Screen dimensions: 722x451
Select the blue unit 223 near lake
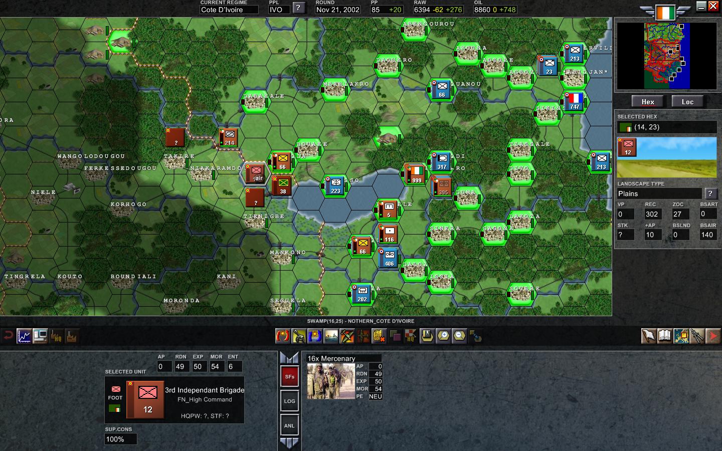tap(335, 185)
